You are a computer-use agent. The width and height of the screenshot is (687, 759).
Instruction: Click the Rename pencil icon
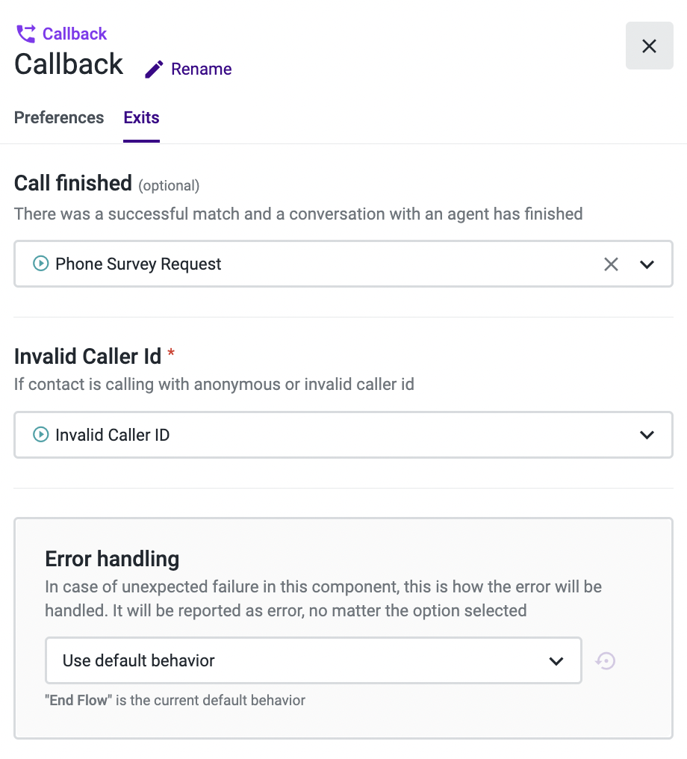pyautogui.click(x=154, y=69)
